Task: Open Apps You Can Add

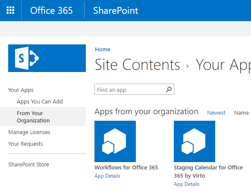Action: coord(40,102)
